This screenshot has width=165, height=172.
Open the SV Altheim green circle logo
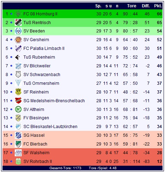18,109
